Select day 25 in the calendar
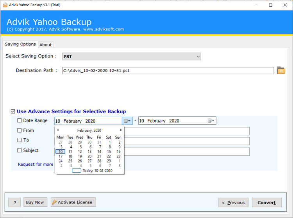Image resolution: width=293 pixels, height=218 pixels. coord(70,161)
